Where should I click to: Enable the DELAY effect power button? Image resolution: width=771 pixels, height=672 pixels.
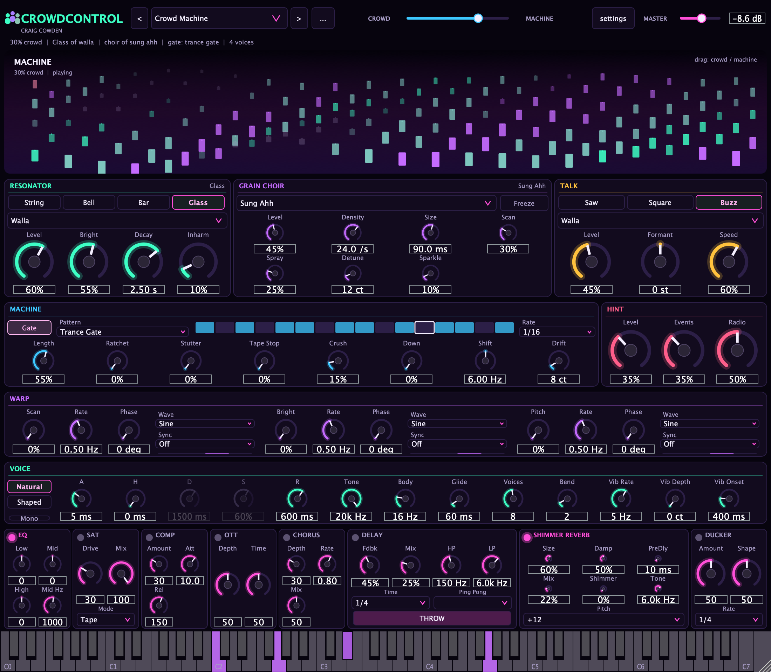click(355, 537)
